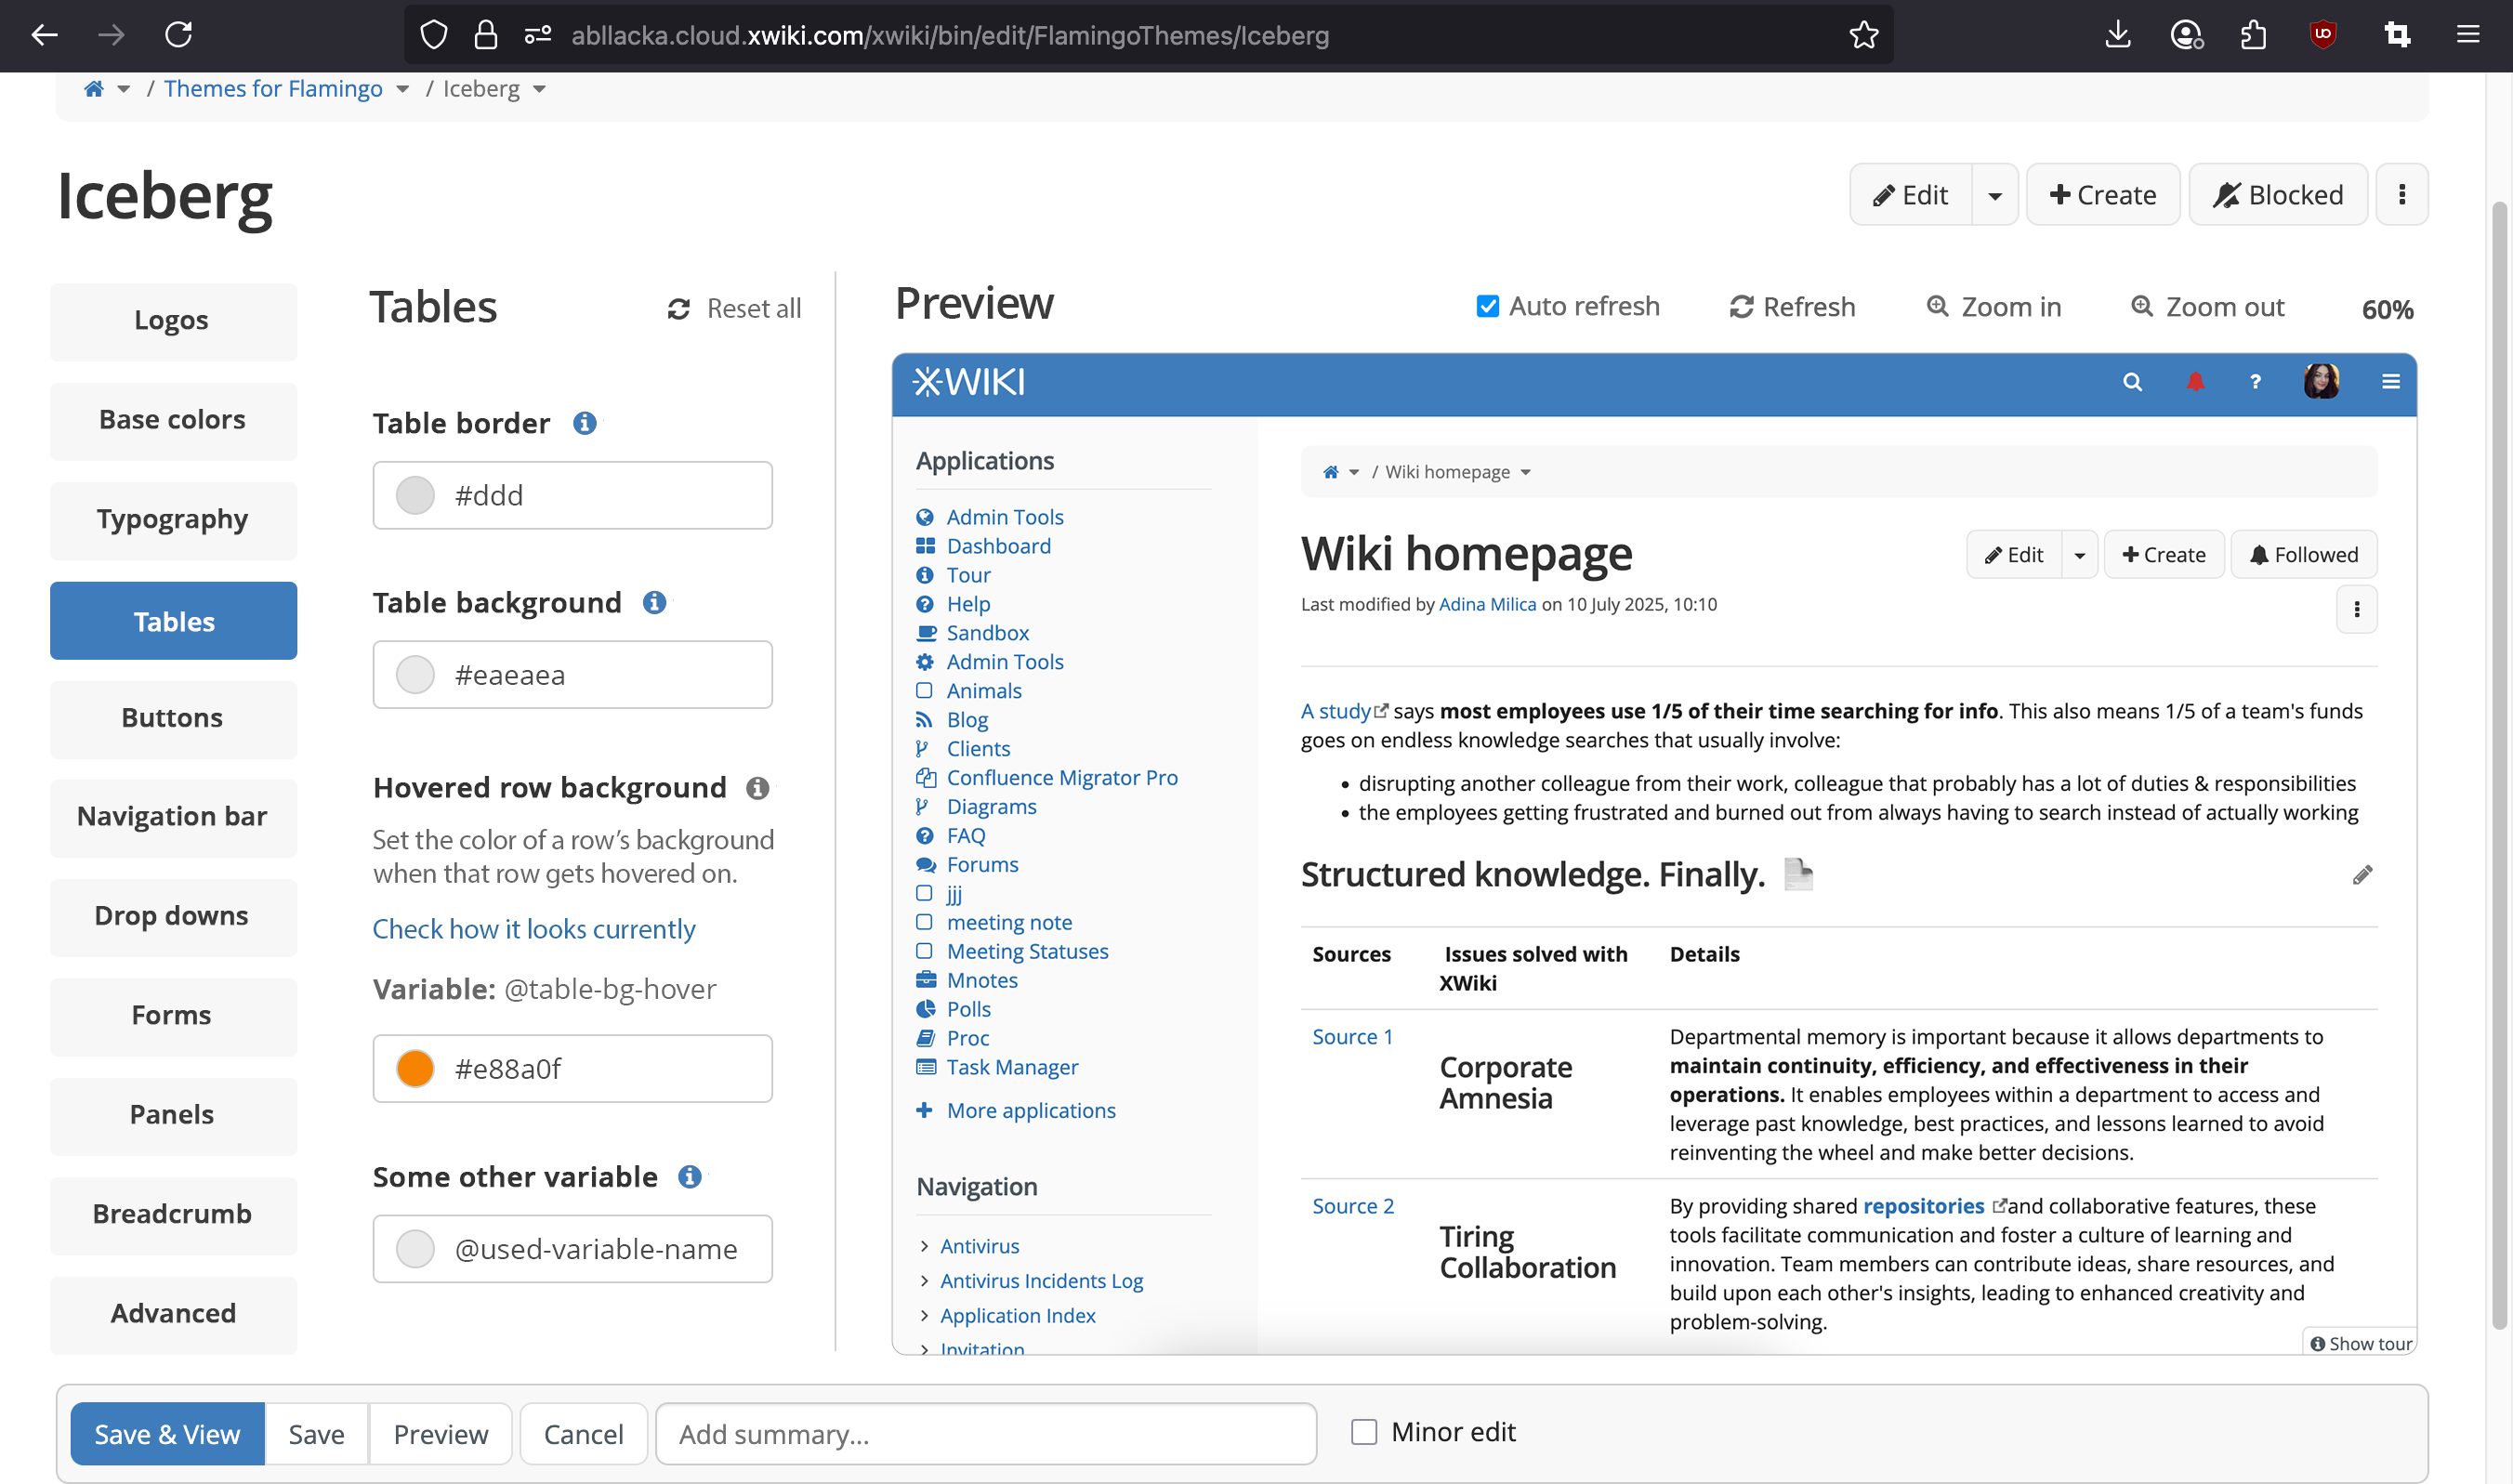This screenshot has width=2513, height=1484.
Task: Open the Table border info icon
Action: point(585,423)
